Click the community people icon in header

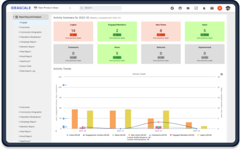tap(180, 8)
